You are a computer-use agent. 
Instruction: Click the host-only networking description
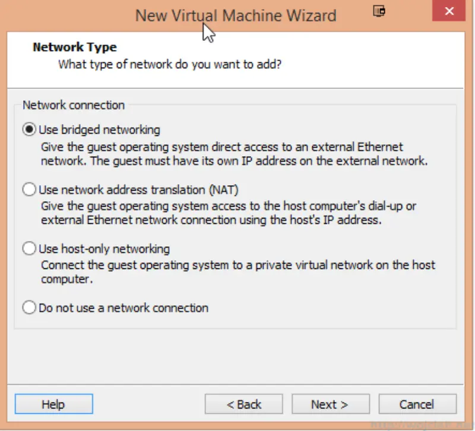coord(237,272)
